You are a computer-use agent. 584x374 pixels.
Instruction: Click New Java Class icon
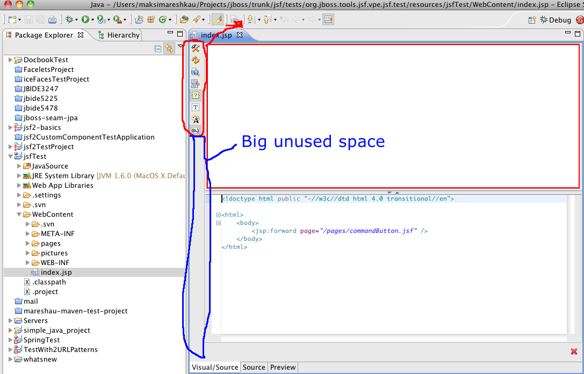coord(163,19)
